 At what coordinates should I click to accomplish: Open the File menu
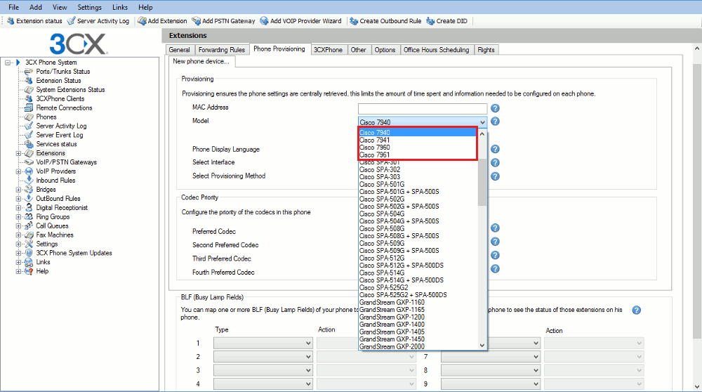coord(14,7)
